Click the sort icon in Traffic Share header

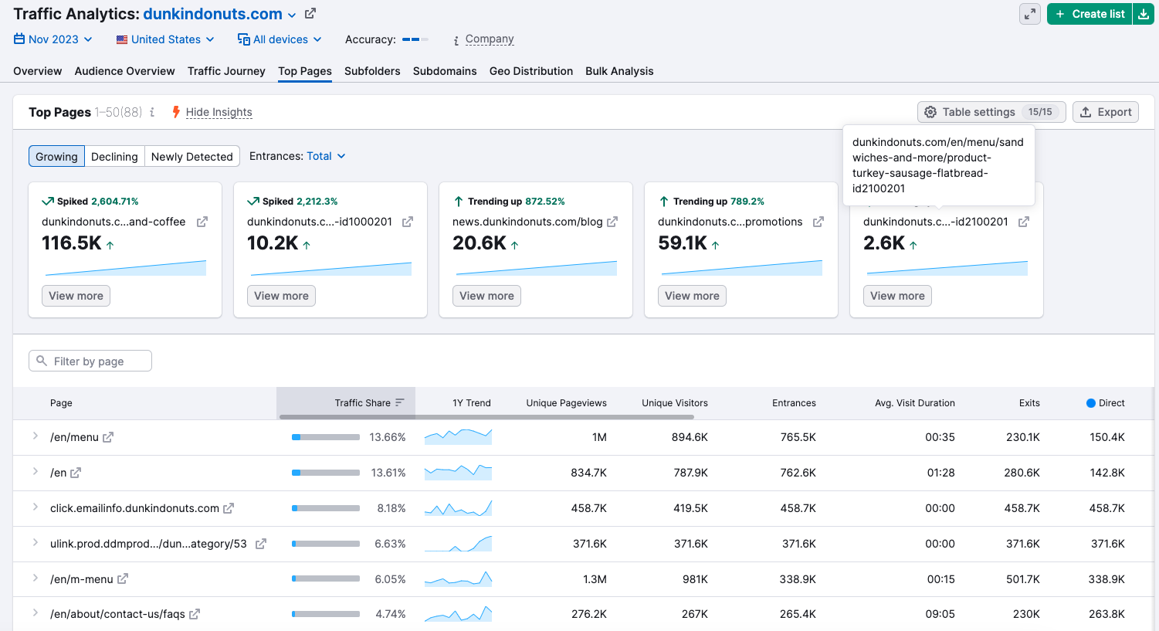tap(400, 402)
